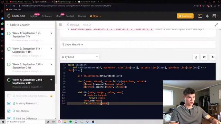Click the WhatsApp icon in Opera sidebar
Image resolution: width=221 pixels, height=124 pixels.
click(2, 24)
